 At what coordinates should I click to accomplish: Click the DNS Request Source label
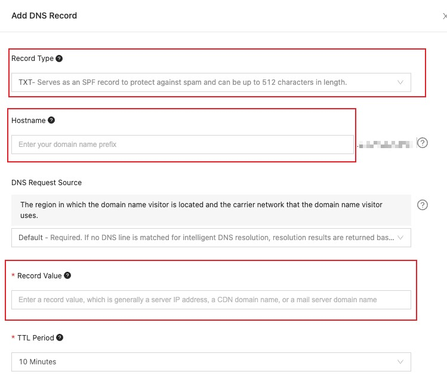click(47, 182)
